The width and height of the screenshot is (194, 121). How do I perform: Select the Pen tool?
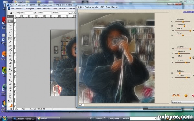10,74
